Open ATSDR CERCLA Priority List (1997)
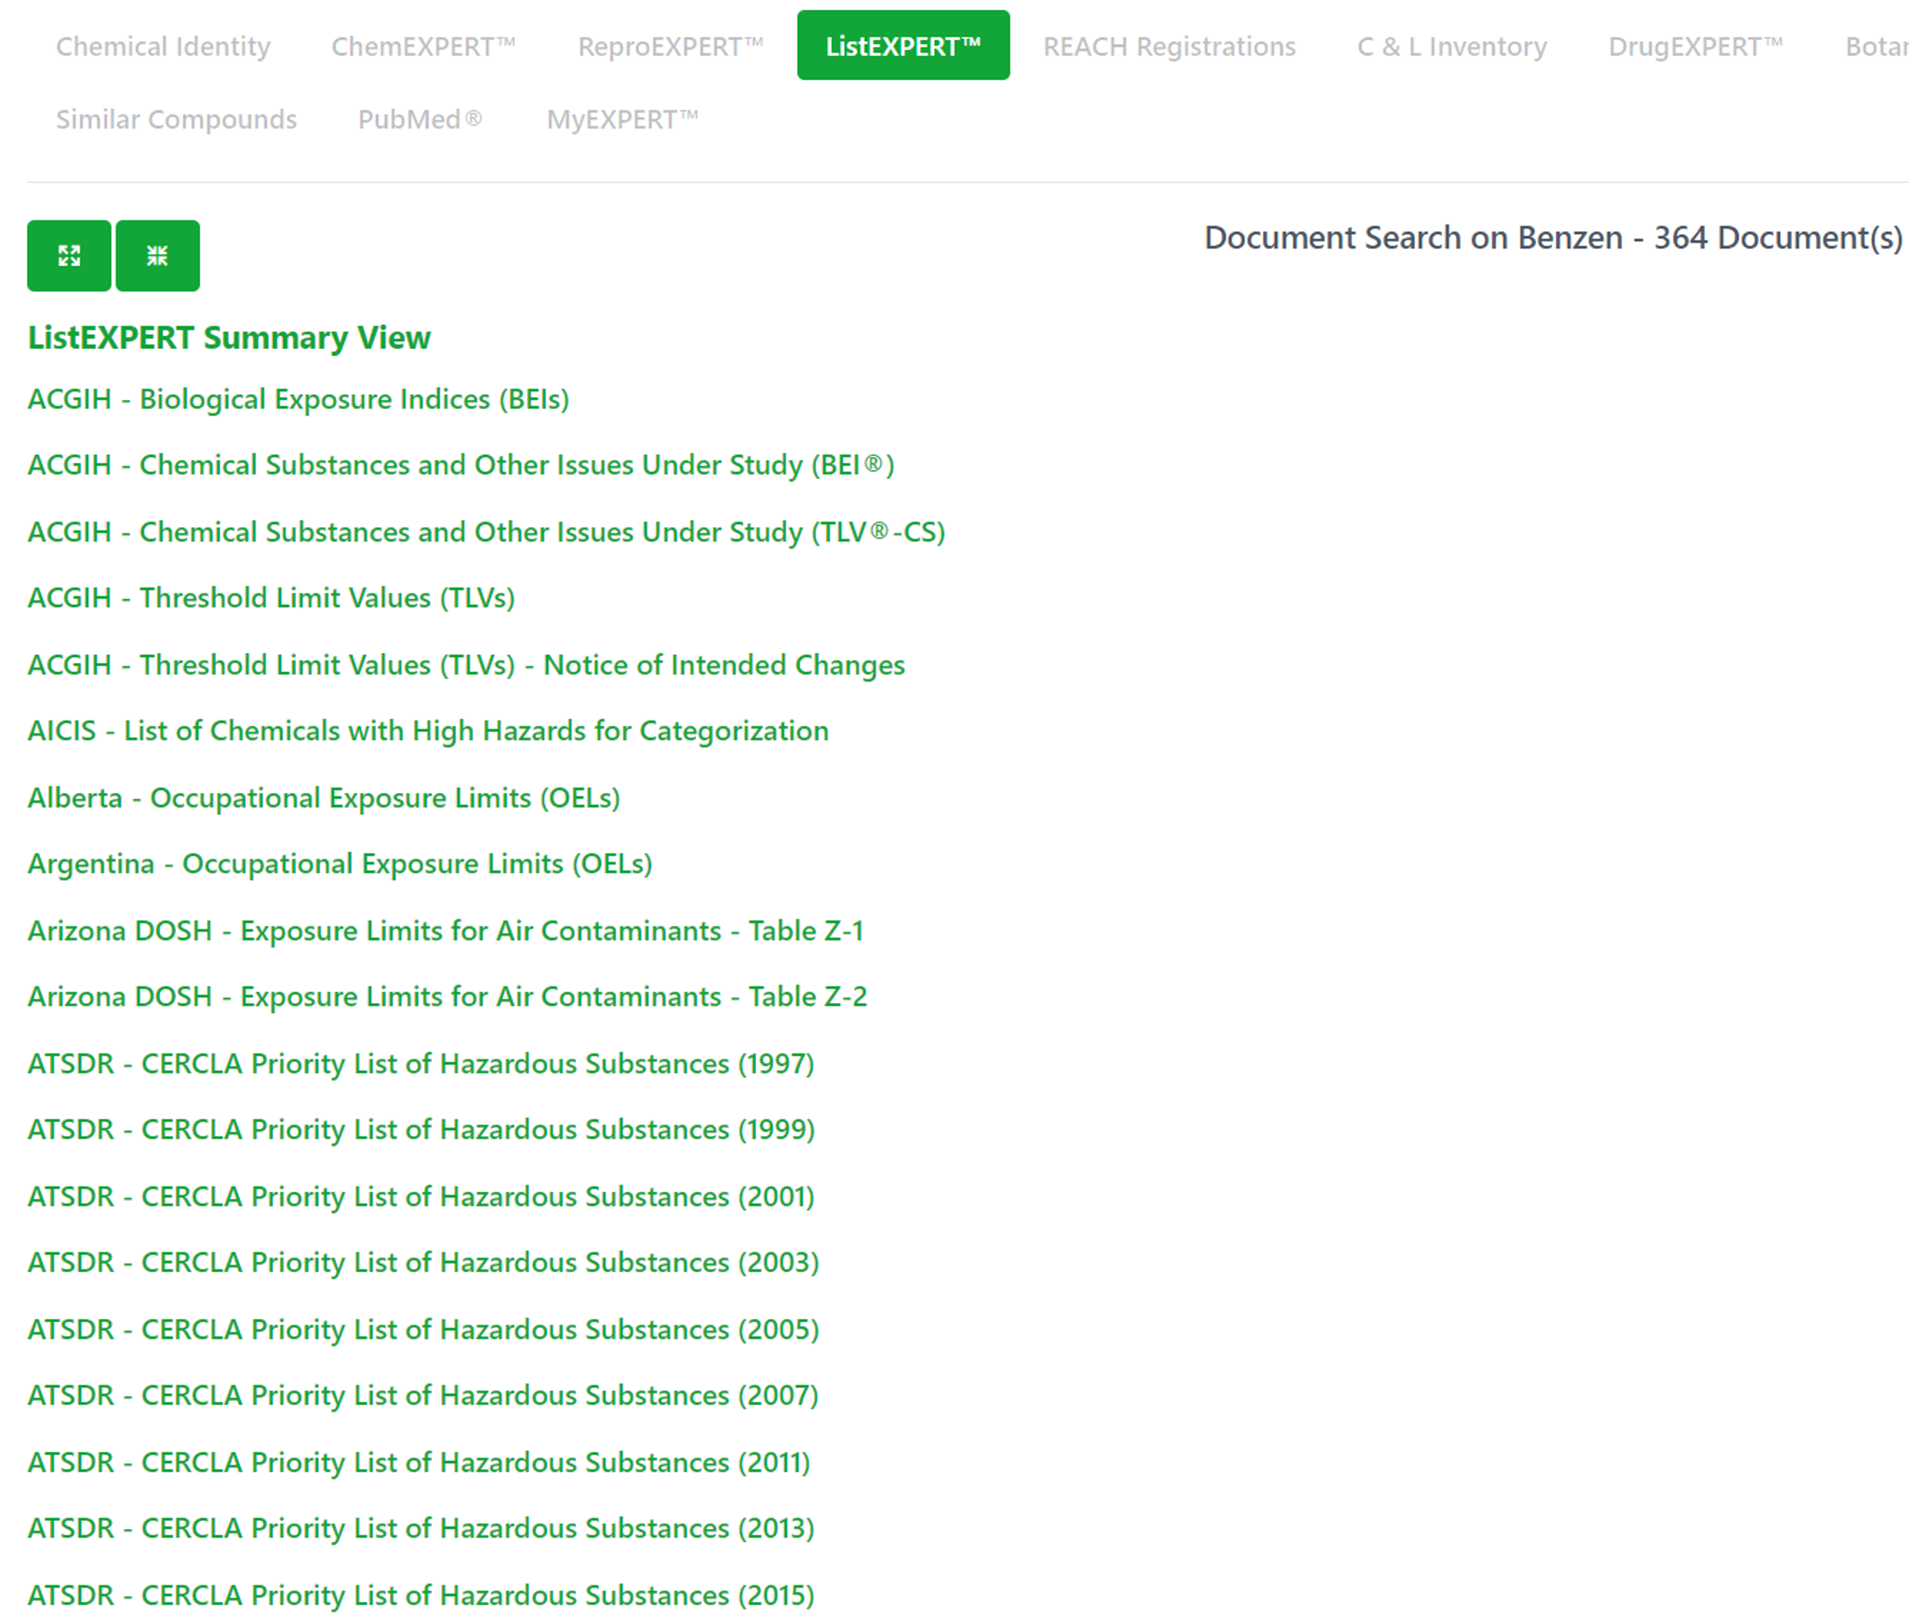 pos(421,1064)
